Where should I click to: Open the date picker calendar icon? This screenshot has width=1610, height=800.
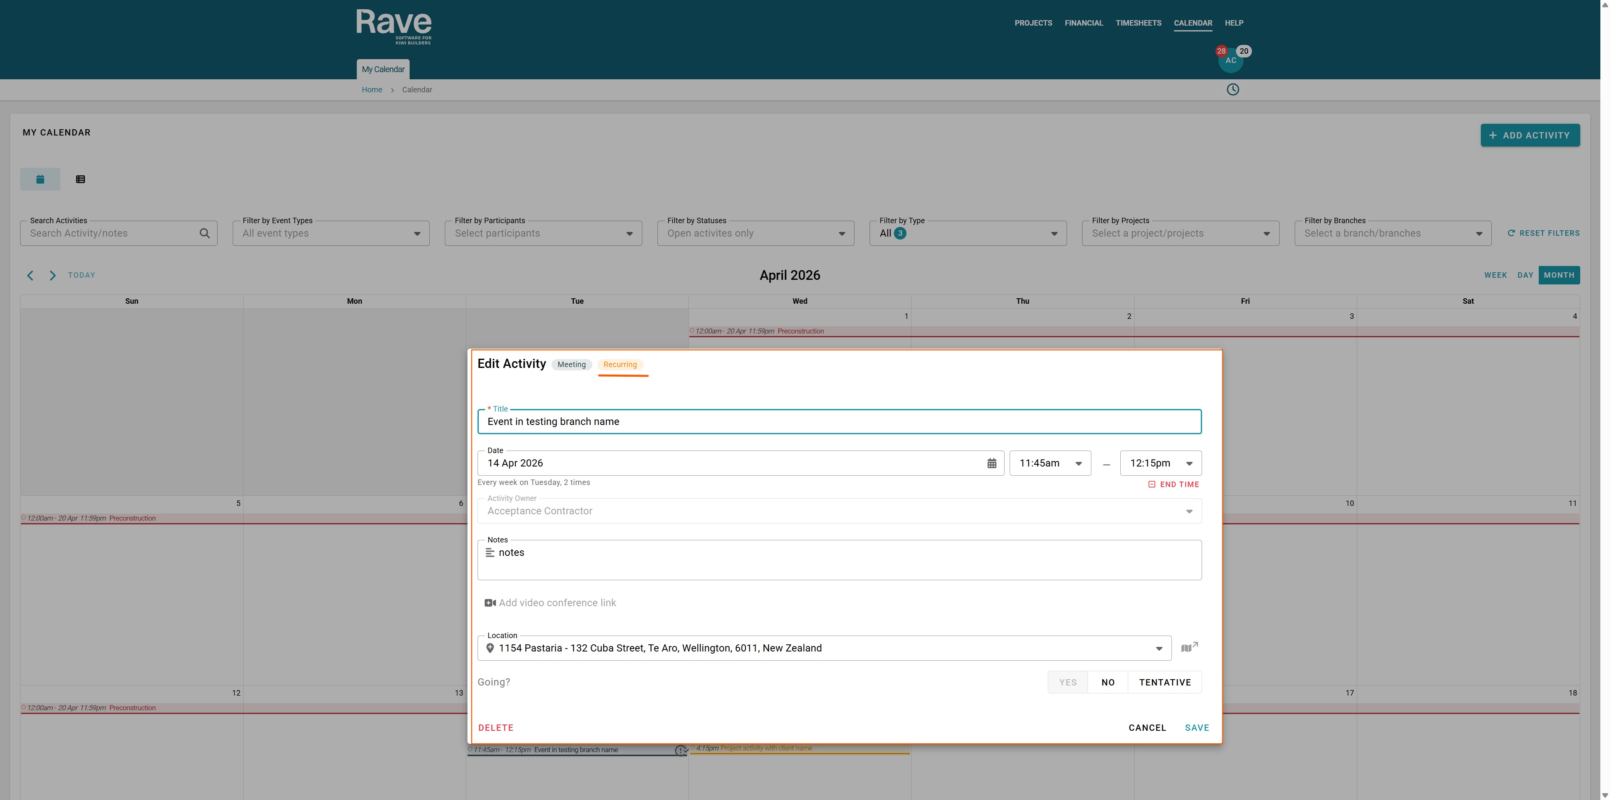[991, 464]
